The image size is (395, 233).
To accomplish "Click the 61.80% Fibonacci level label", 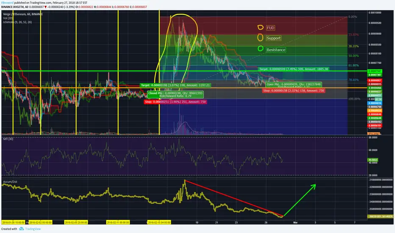I will pyautogui.click(x=353, y=65).
